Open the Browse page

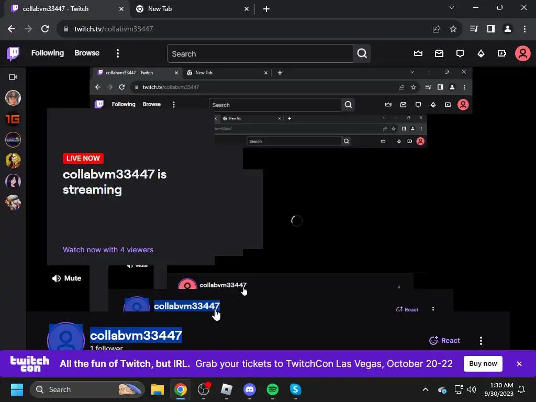pyautogui.click(x=87, y=53)
